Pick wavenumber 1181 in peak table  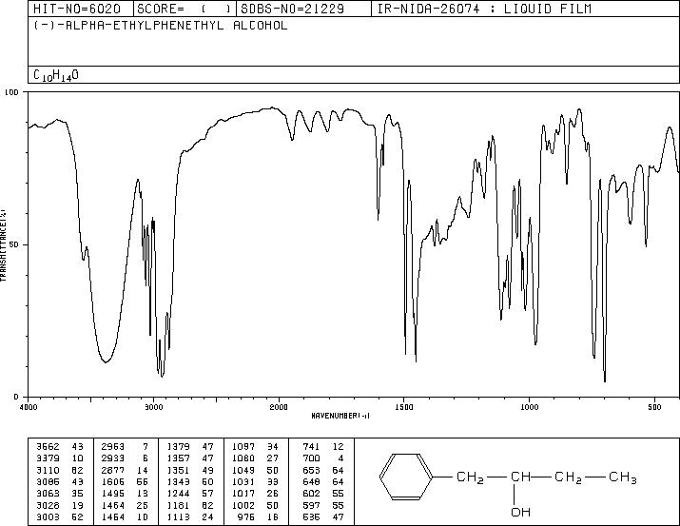pos(178,505)
